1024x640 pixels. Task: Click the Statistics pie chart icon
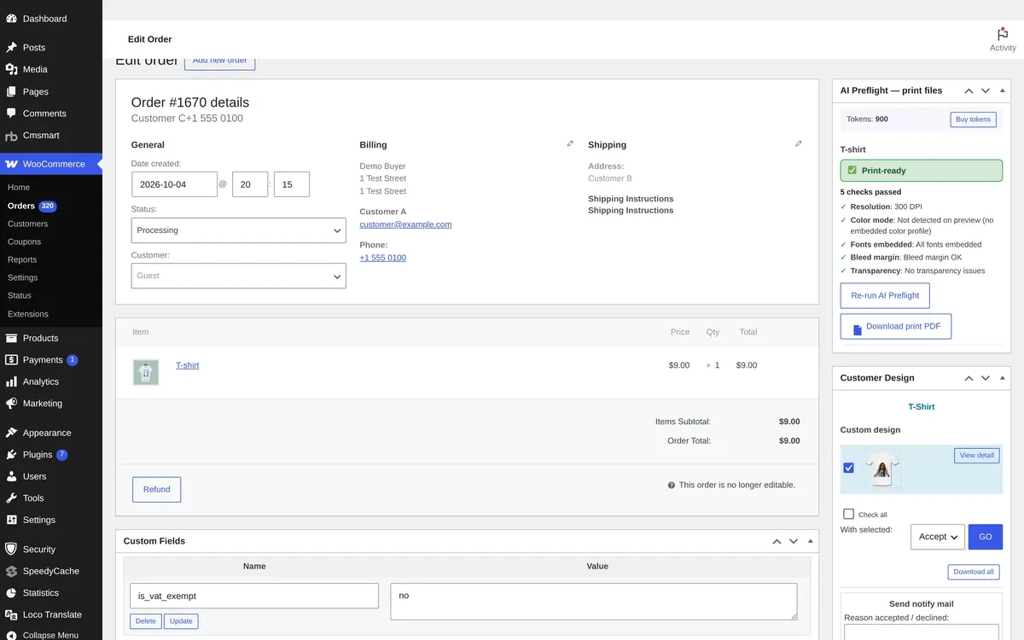(11, 593)
